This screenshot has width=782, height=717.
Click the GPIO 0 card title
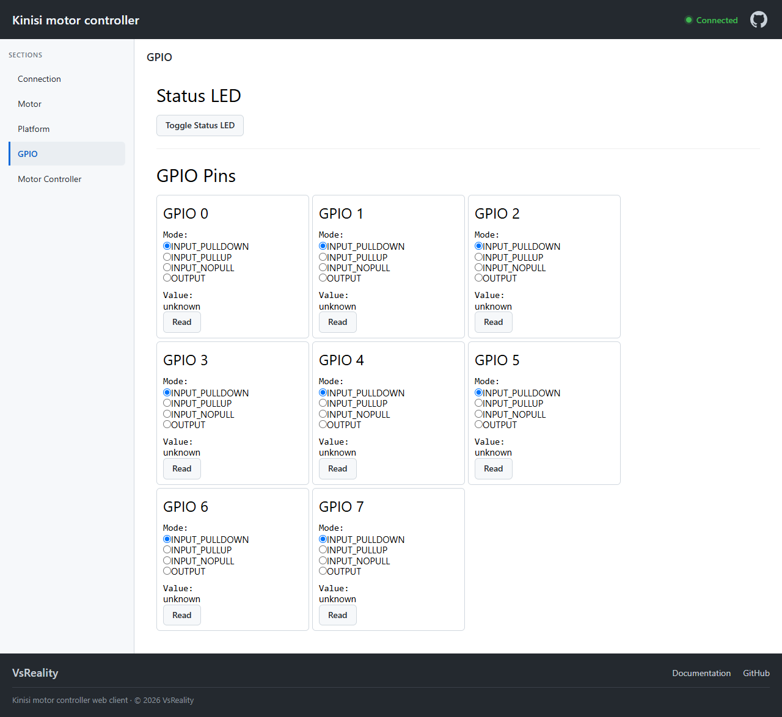186,214
